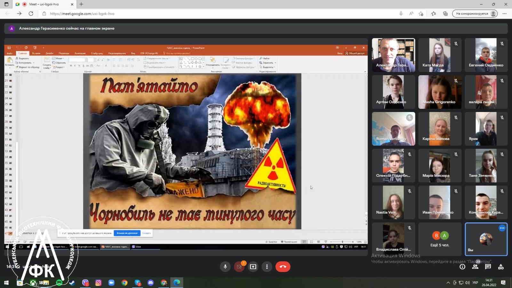Open Skype from the taskbar
This screenshot has height=288, width=512.
click(x=138, y=283)
